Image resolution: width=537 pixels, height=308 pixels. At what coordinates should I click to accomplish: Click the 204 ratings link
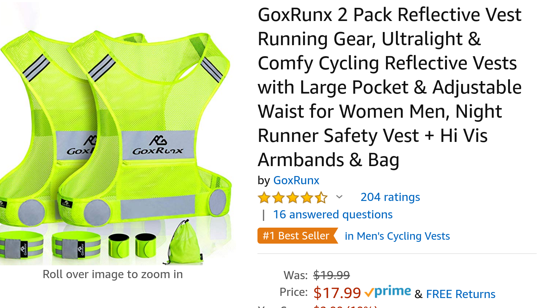[x=390, y=197]
